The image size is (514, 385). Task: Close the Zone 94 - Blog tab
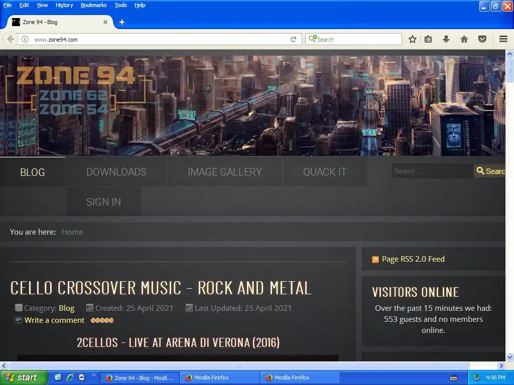(x=105, y=22)
